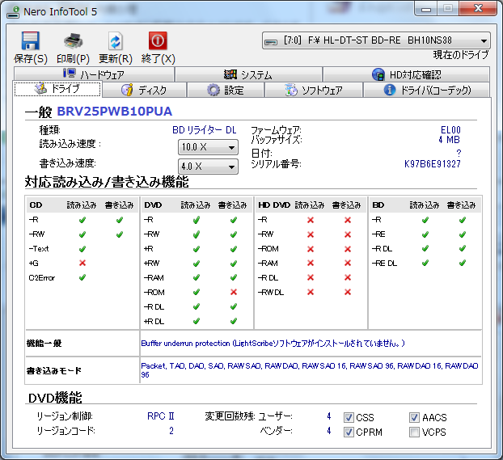Toggle the CPRM checkbox
Screen dimensions: 503x460
349,433
